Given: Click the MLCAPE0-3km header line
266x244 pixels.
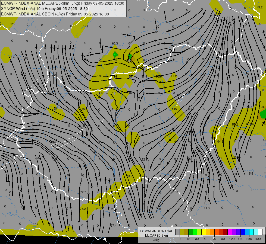Looking at the screenshot, I should tap(62, 3).
